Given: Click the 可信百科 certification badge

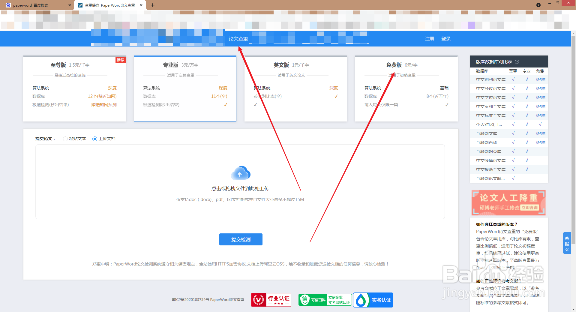Looking at the screenshot, I should (x=325, y=300).
